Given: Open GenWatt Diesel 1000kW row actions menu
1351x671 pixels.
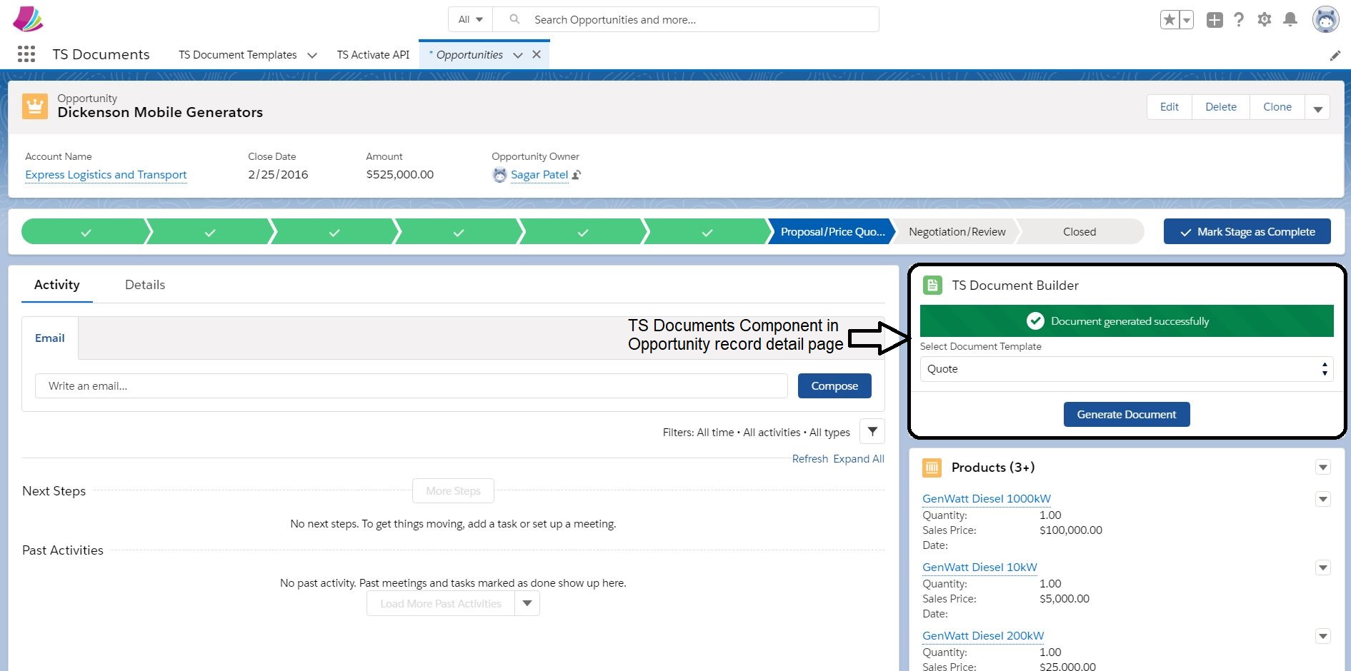Looking at the screenshot, I should click(x=1324, y=499).
